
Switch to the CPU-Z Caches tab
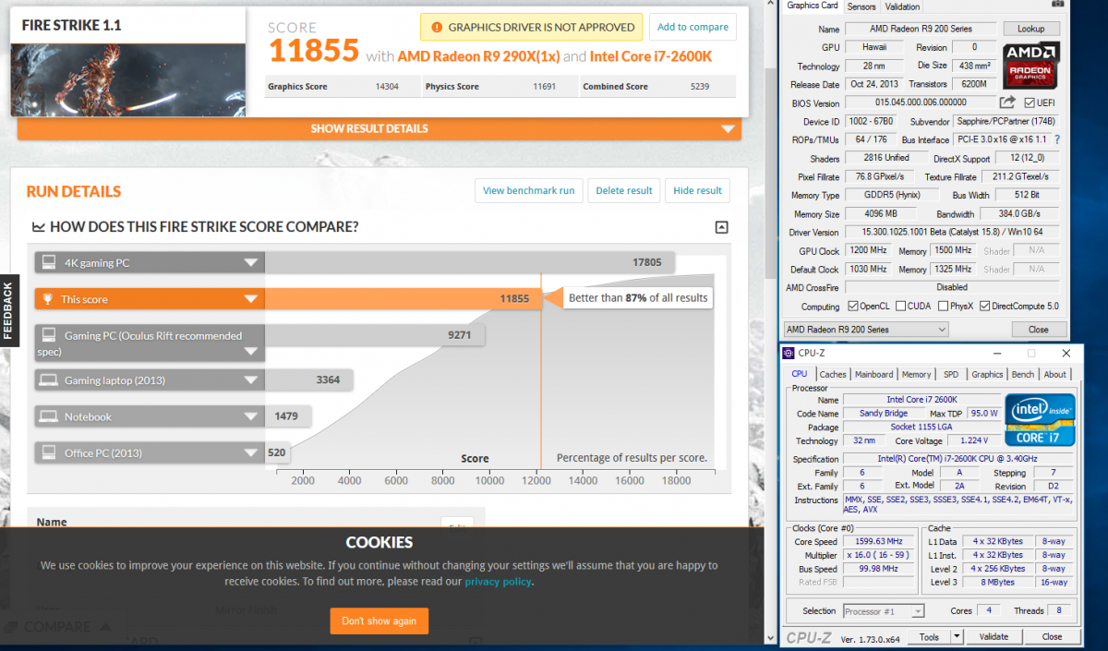tap(833, 374)
